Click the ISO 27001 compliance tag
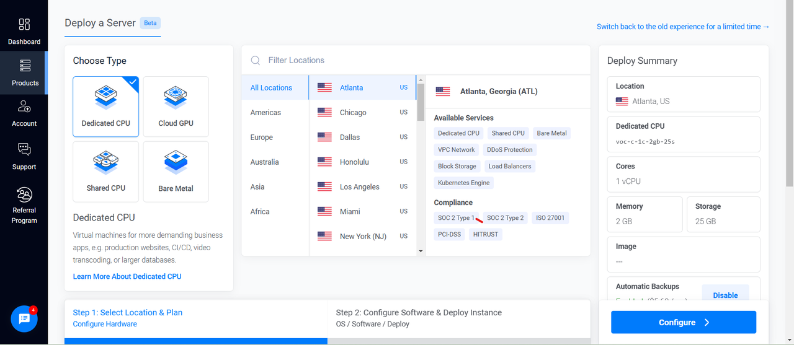The image size is (794, 345). (x=550, y=218)
